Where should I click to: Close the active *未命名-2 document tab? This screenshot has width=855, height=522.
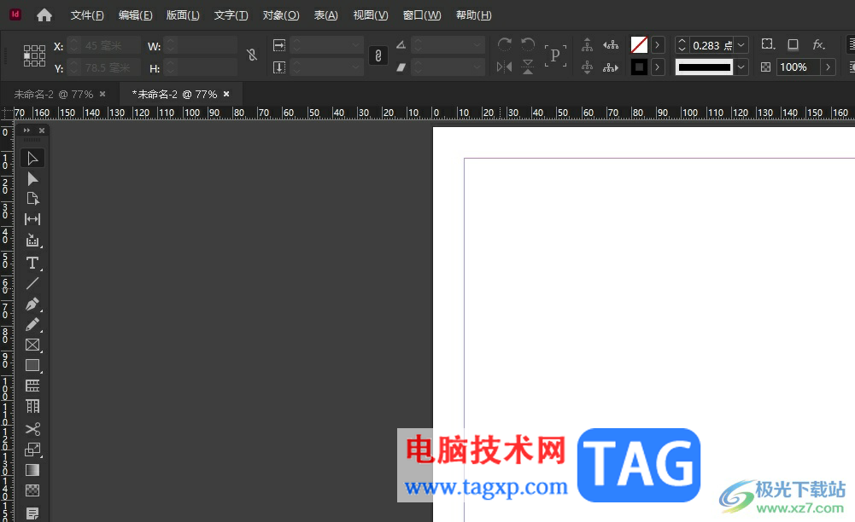[226, 94]
